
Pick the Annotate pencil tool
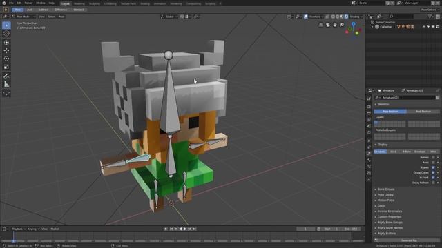click(6, 76)
